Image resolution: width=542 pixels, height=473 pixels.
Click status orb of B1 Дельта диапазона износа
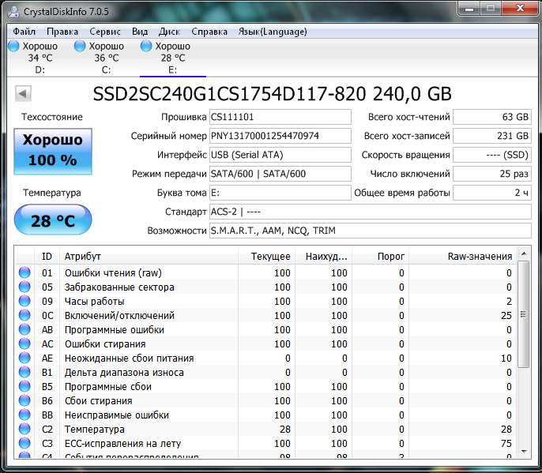[24, 372]
